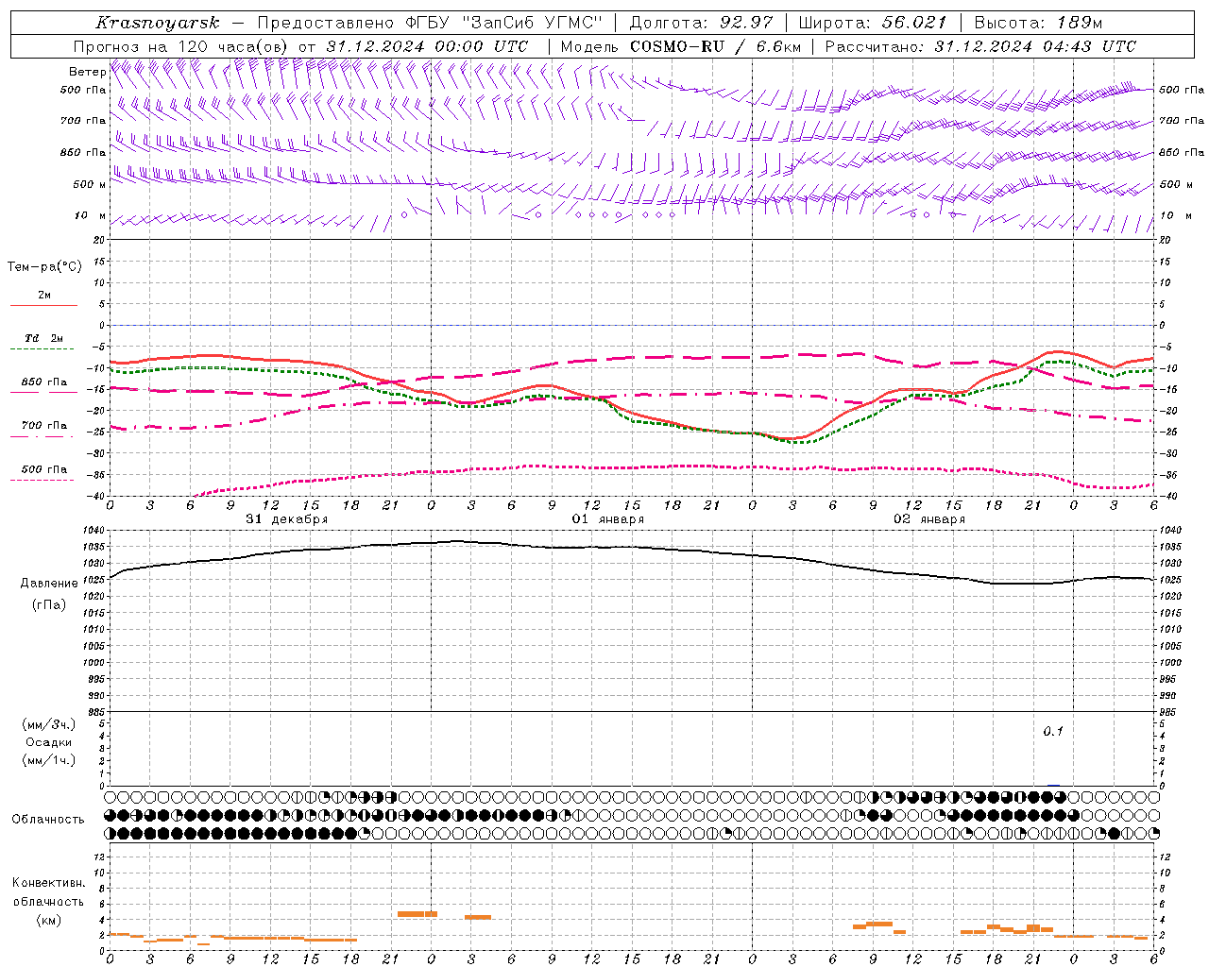
Task: Select the 'Высота: 189м' elevation text
Action: (x=1038, y=23)
